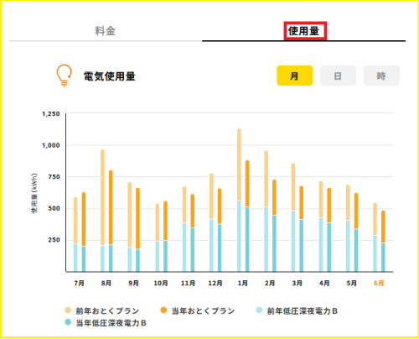The image size is (419, 339).
Task: Switch to hourly view with 時 button
Action: (381, 76)
